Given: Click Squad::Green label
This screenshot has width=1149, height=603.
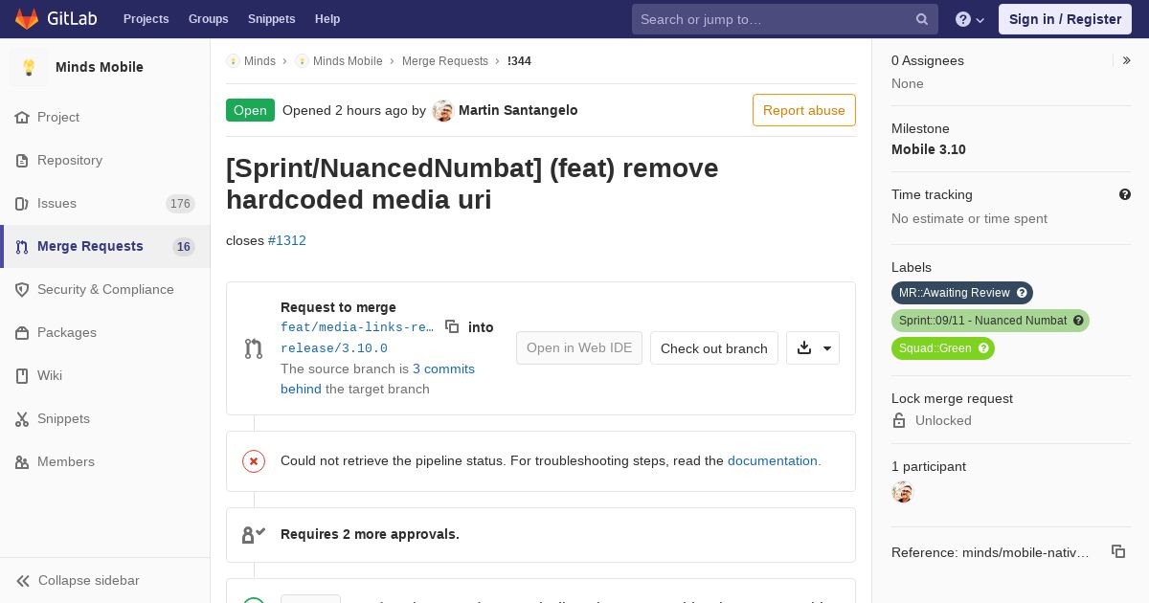Looking at the screenshot, I should 935,348.
